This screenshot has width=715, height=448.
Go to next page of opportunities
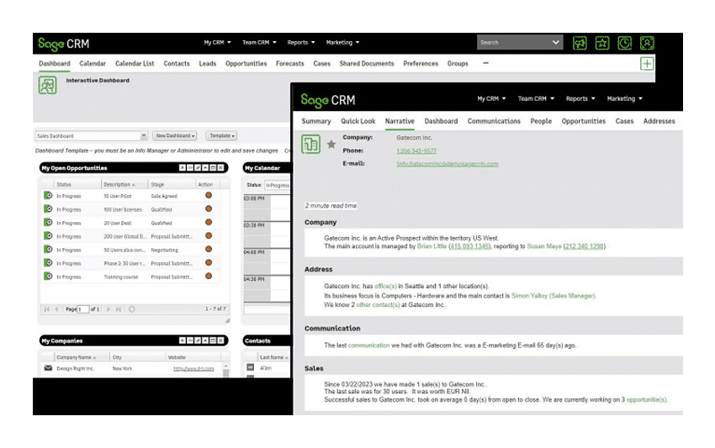[108, 309]
